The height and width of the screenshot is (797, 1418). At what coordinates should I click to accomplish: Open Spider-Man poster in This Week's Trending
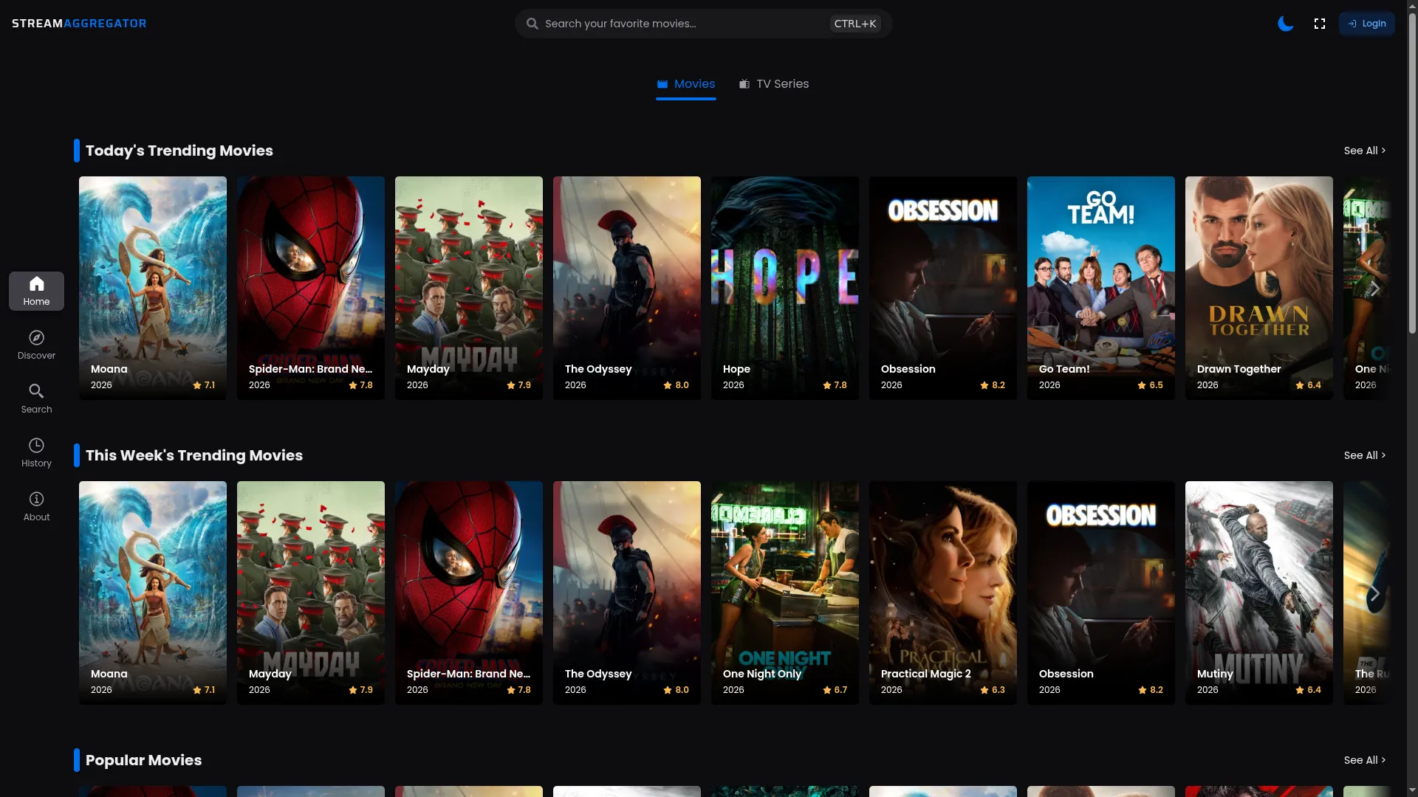point(469,593)
